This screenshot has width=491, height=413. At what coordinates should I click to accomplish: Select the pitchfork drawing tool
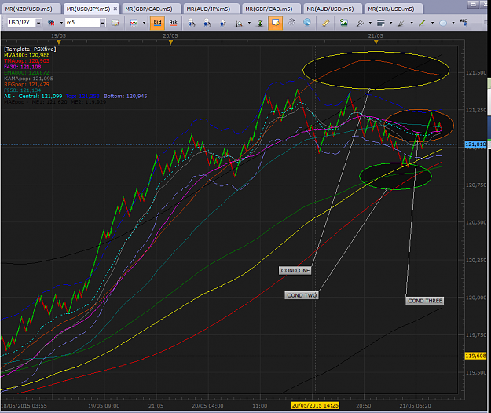360,23
